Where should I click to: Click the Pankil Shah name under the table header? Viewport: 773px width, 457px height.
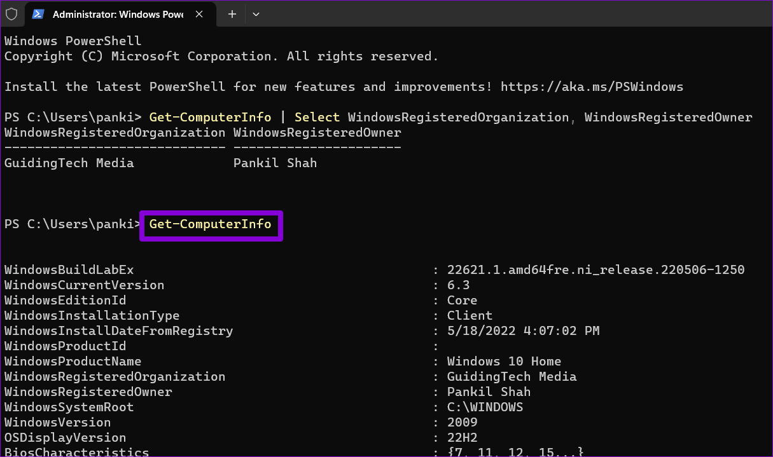[275, 163]
